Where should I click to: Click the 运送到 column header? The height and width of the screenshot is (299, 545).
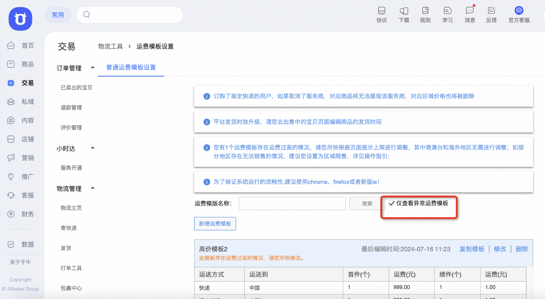pyautogui.click(x=294, y=274)
